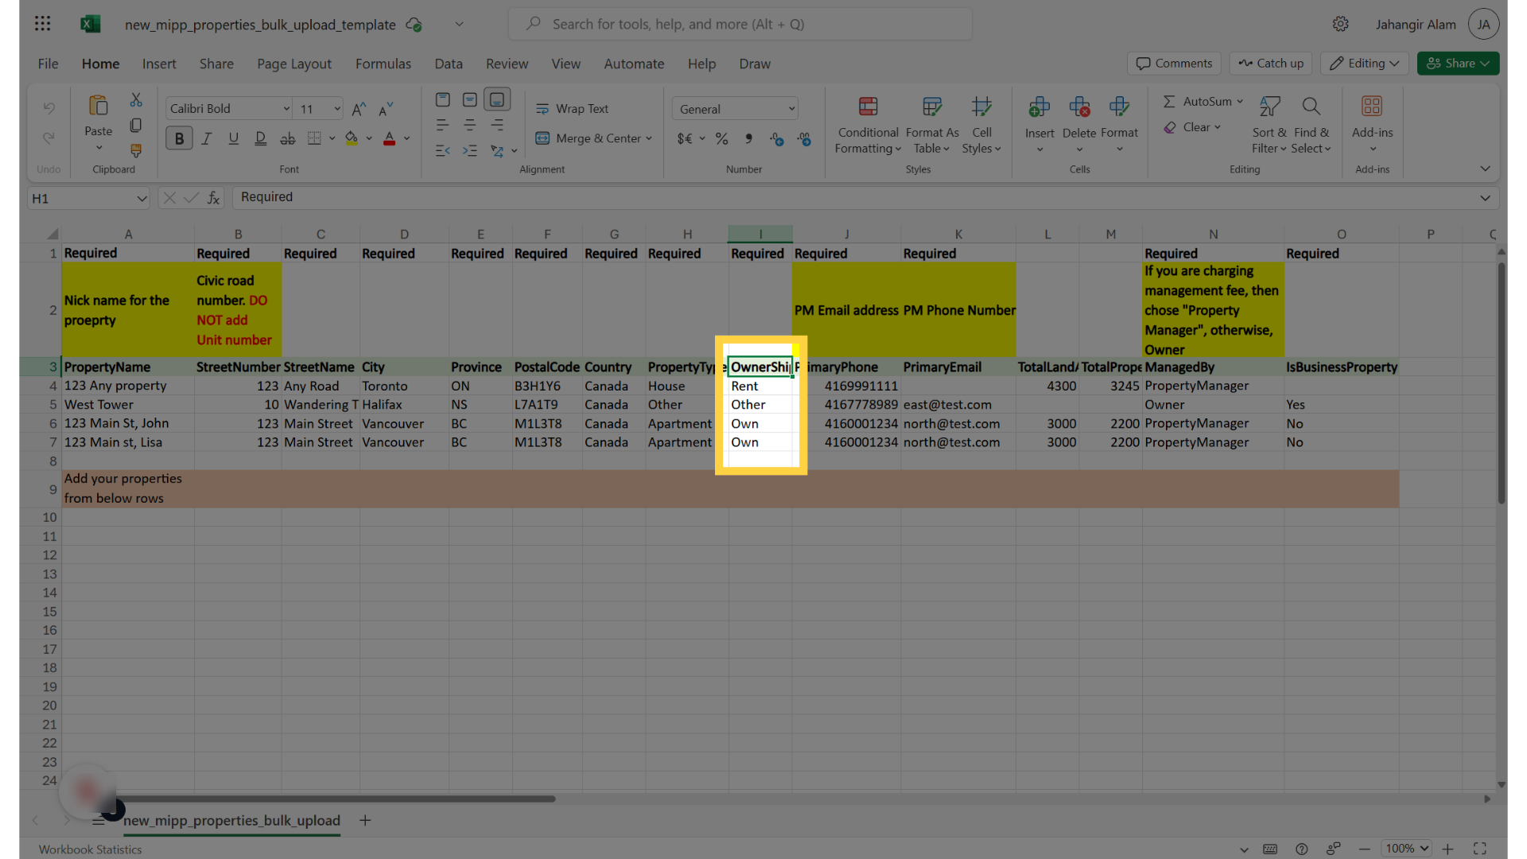
Task: Expand Merge & Center options arrow
Action: (x=649, y=138)
